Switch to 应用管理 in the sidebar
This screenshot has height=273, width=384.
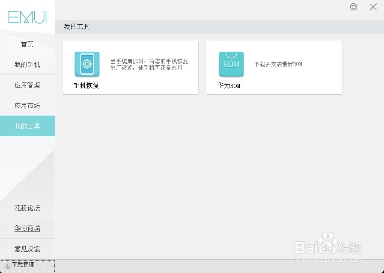pyautogui.click(x=27, y=85)
